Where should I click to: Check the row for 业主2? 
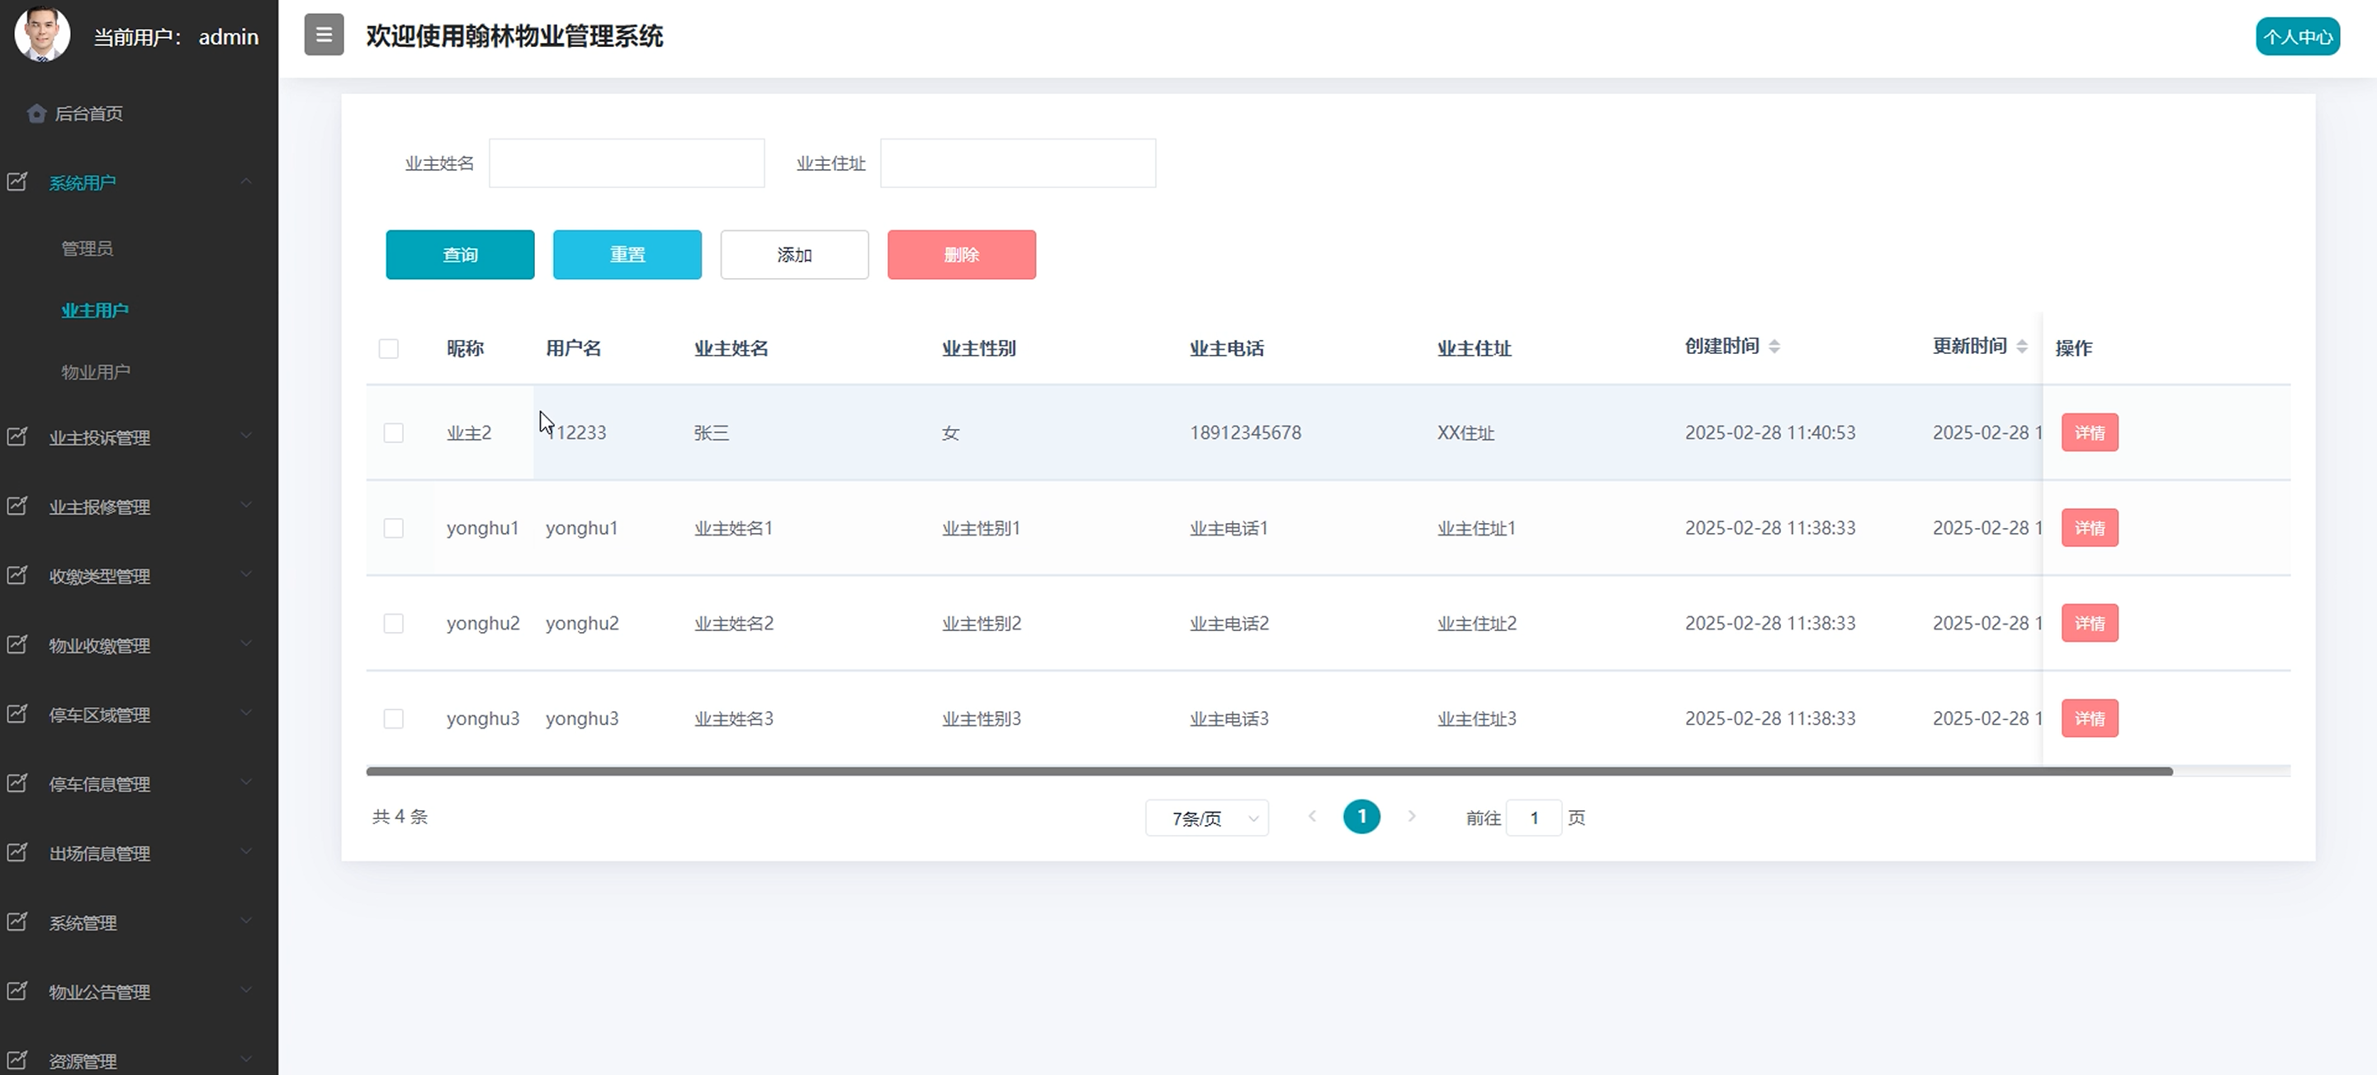393,432
